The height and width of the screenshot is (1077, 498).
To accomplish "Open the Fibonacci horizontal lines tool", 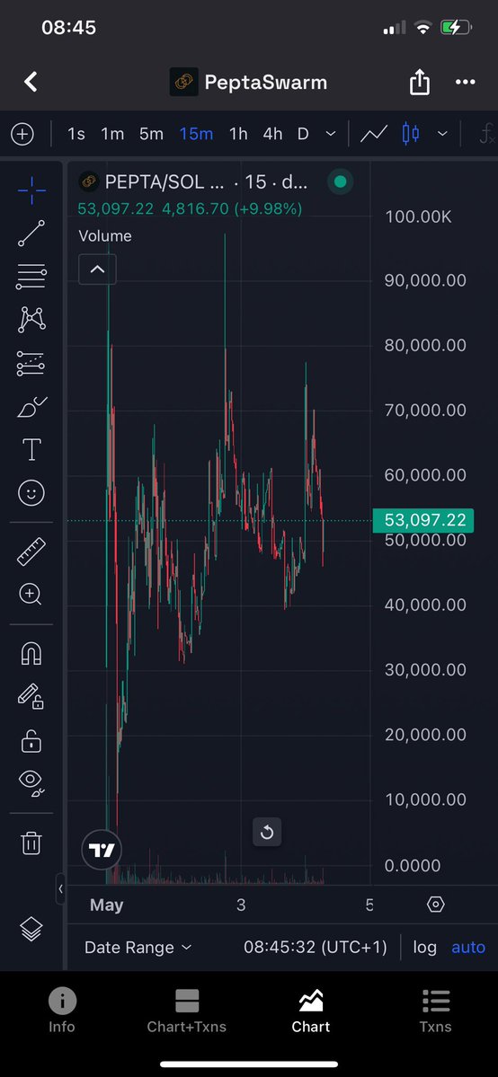I will pyautogui.click(x=31, y=276).
